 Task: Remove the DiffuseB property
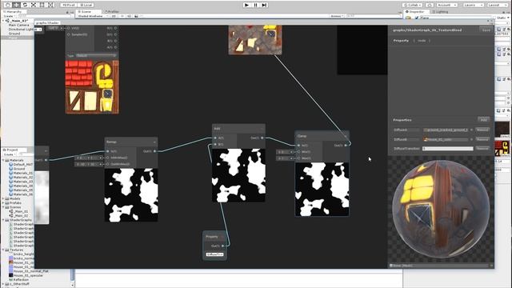[x=482, y=139]
